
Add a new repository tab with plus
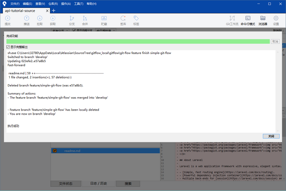point(53,11)
